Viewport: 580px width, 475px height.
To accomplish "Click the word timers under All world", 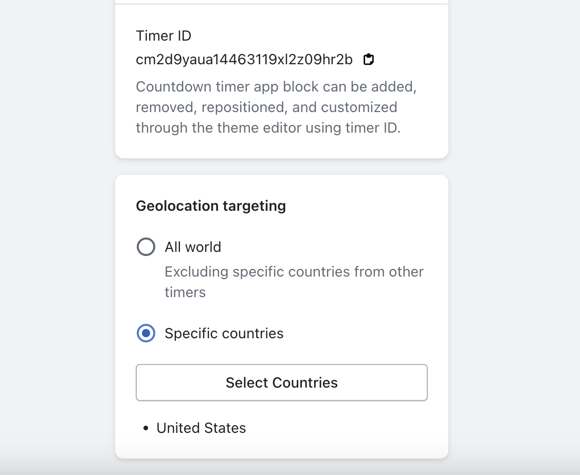I will point(185,293).
